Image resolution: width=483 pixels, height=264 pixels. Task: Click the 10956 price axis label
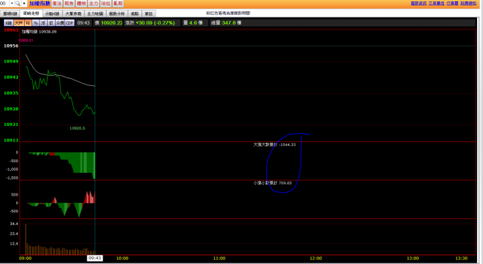pos(11,46)
